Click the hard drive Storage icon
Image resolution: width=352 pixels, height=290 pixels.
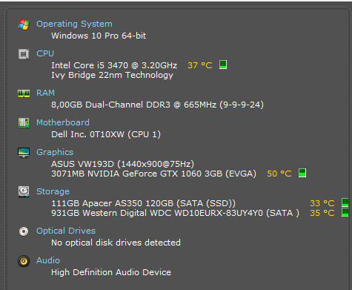click(x=24, y=191)
